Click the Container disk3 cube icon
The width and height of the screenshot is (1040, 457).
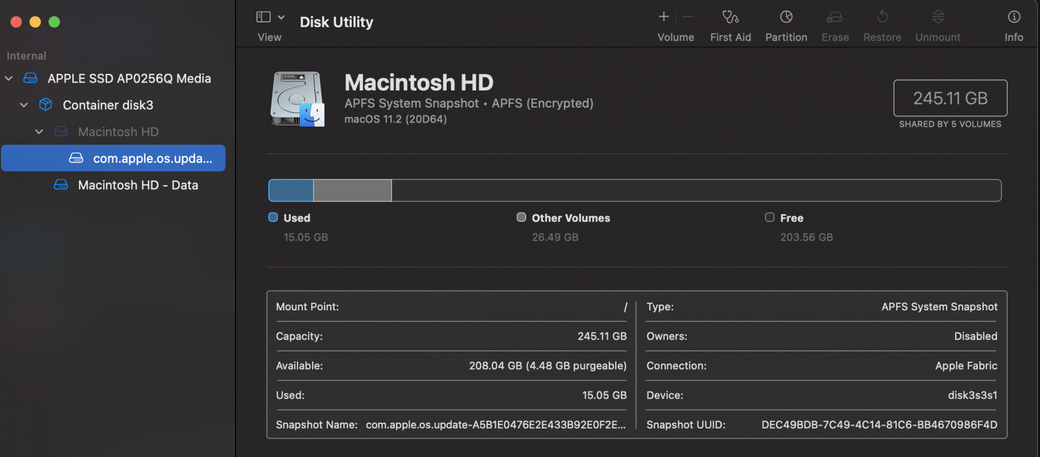[46, 105]
